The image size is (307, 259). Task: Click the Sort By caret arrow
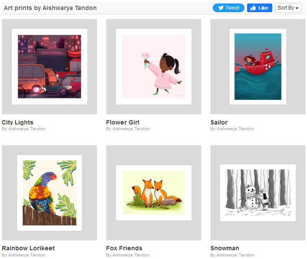[297, 8]
